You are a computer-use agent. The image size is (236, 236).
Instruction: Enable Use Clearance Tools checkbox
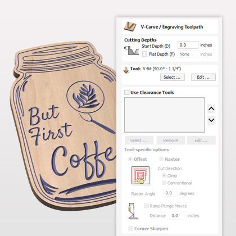(127, 92)
